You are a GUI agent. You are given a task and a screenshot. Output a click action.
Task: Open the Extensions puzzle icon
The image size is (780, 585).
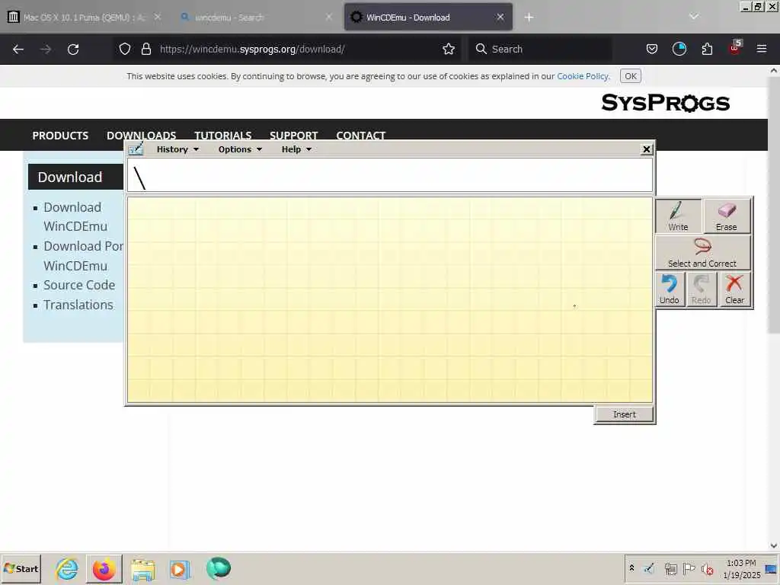pos(707,49)
